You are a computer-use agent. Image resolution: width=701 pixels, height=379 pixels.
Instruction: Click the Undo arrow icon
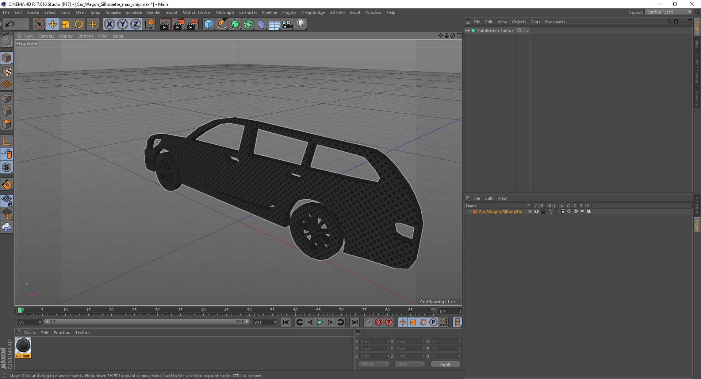(9, 24)
